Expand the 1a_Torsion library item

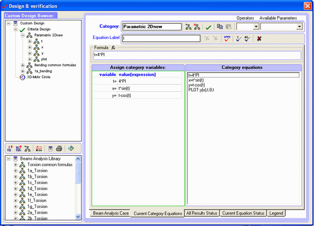15,170
